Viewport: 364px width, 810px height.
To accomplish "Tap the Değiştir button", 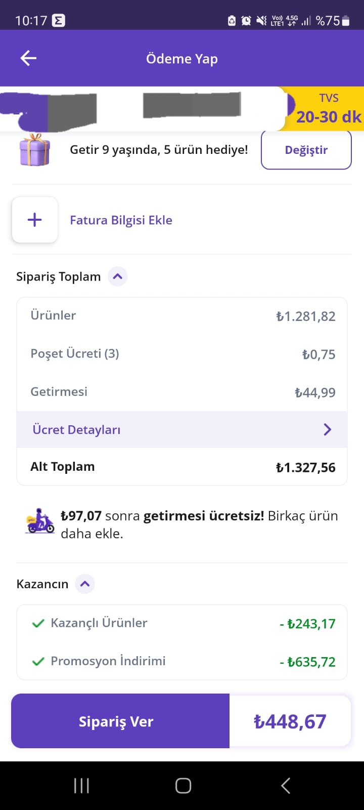I will click(306, 150).
